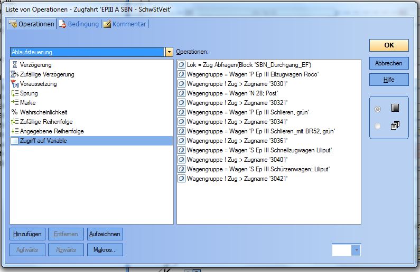Switch to the Bedingung tab

click(79, 24)
